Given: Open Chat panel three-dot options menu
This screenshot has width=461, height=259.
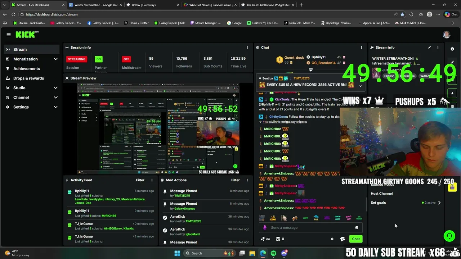Looking at the screenshot, I should tap(361, 47).
